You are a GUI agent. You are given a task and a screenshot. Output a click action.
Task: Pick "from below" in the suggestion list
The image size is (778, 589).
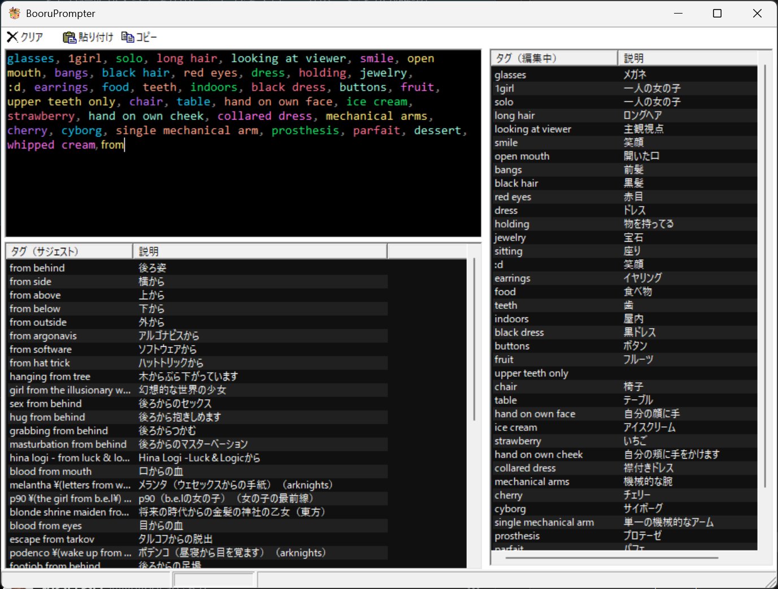point(197,308)
